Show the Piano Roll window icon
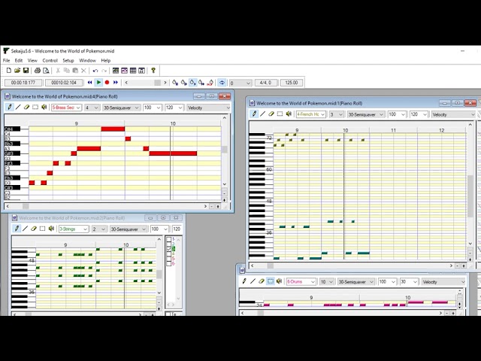 [124, 71]
